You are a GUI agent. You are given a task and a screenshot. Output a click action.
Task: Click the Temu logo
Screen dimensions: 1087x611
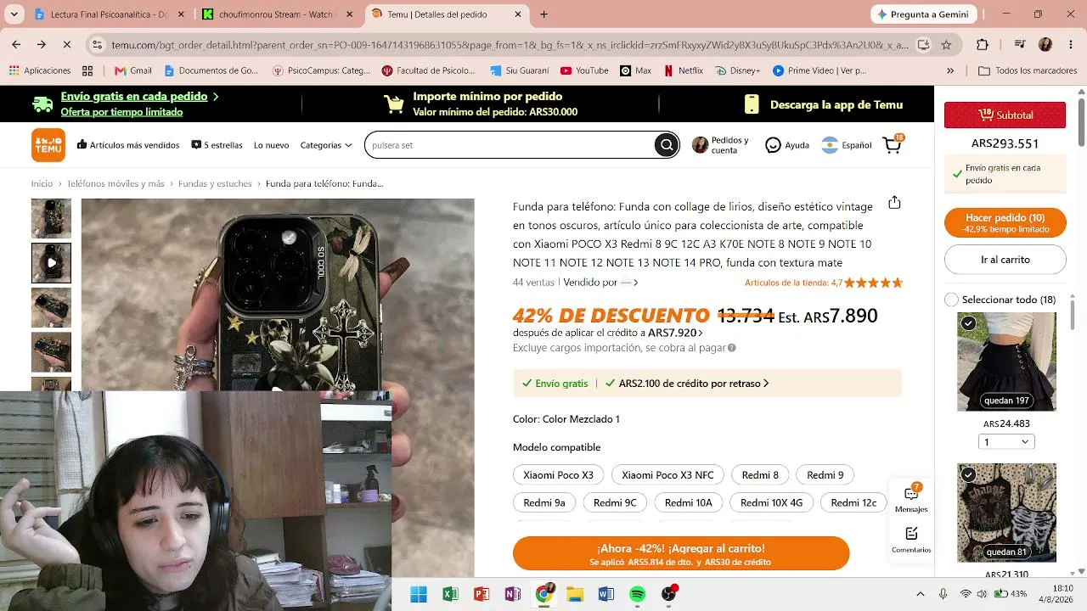48,145
